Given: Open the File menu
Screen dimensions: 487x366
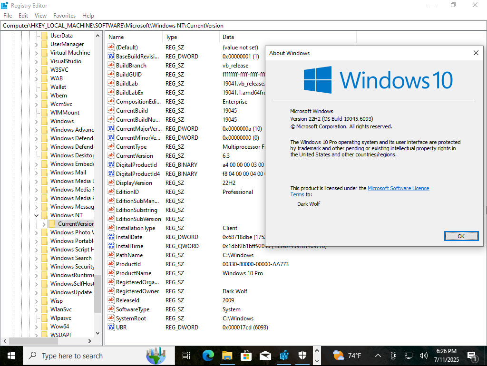Looking at the screenshot, I should 8,16.
